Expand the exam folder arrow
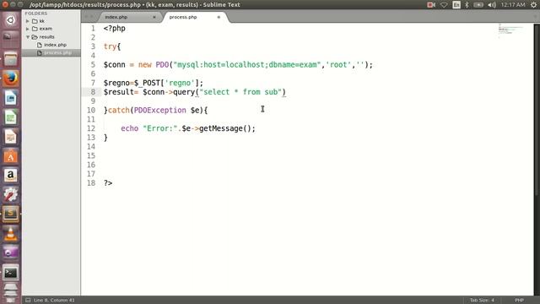540x304 pixels. tap(28, 29)
